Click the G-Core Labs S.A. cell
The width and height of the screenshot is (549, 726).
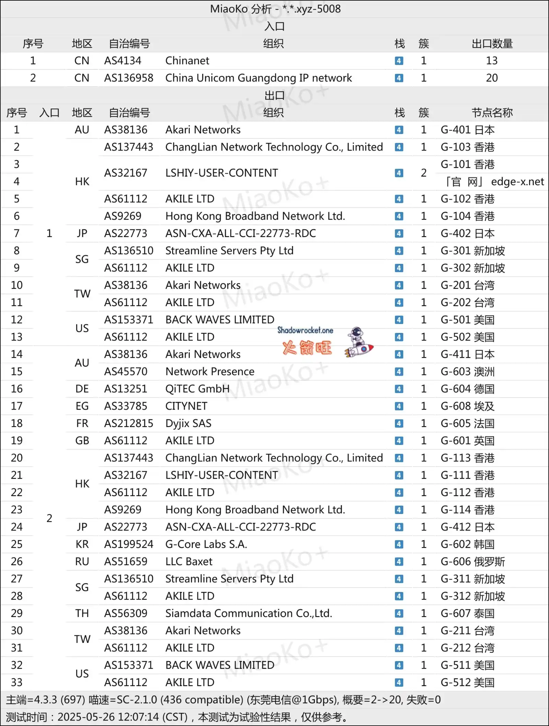tap(206, 544)
